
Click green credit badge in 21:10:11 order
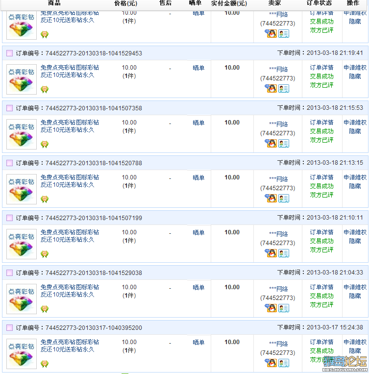click(x=45, y=254)
